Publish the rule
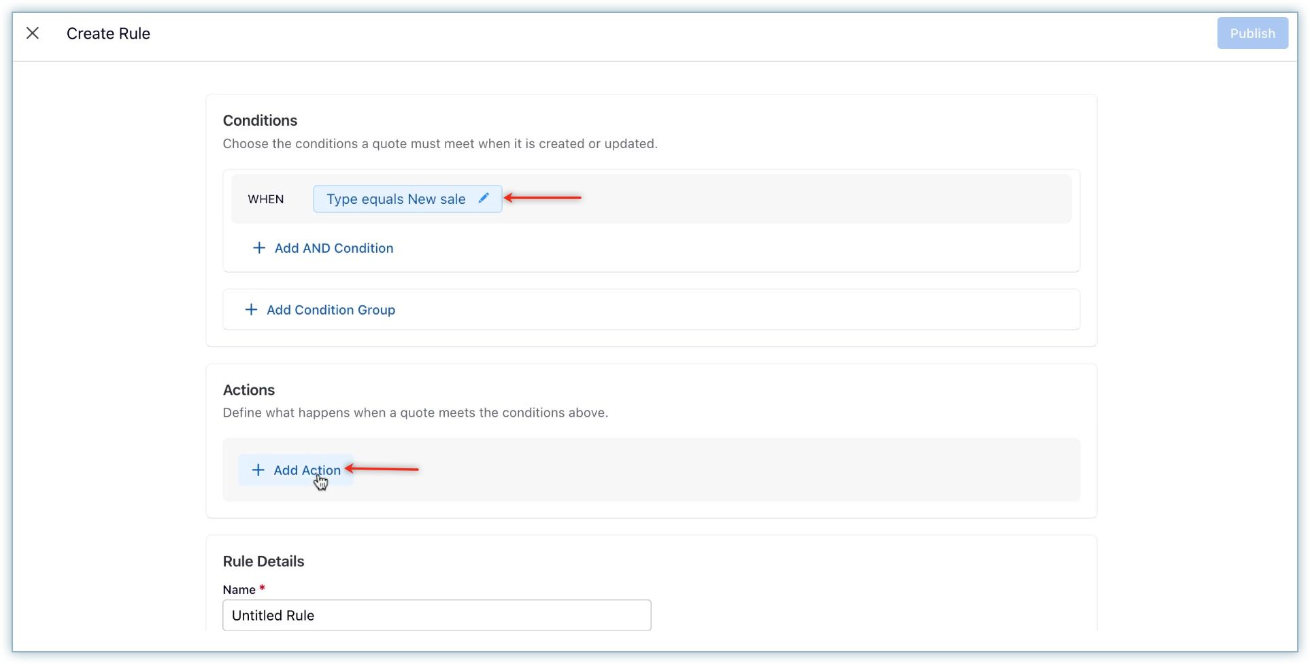The width and height of the screenshot is (1310, 664). (x=1252, y=33)
